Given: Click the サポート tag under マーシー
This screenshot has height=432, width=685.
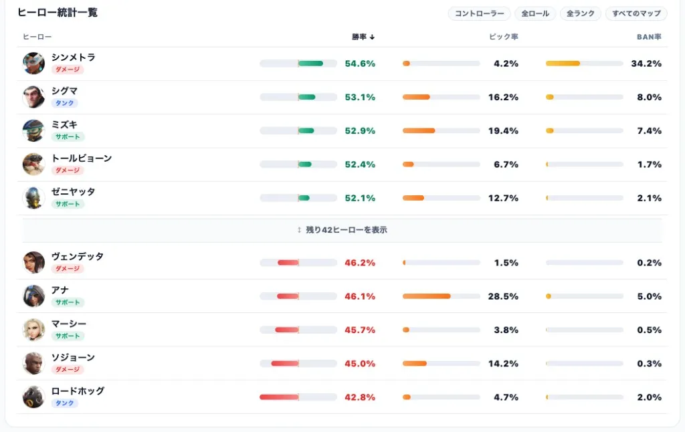Looking at the screenshot, I should tap(68, 336).
